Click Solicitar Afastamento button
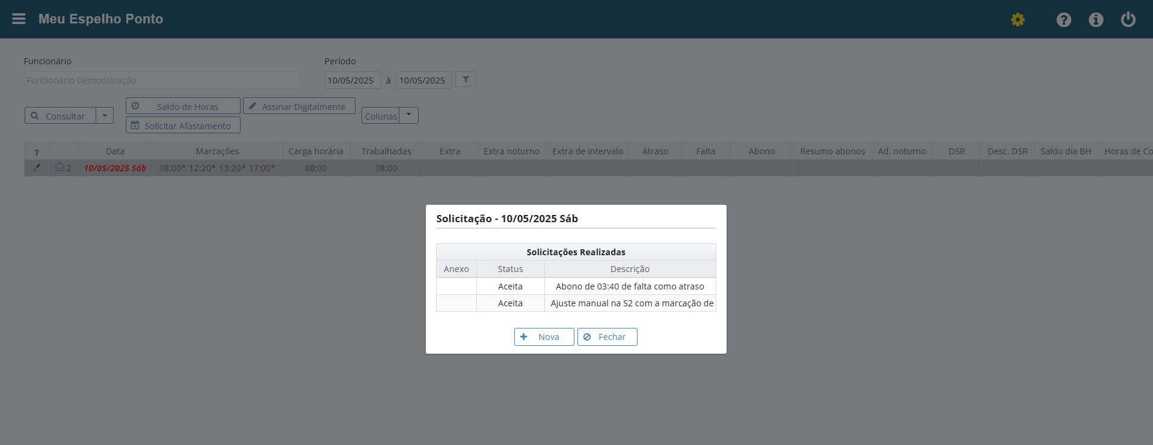Image resolution: width=1153 pixels, height=445 pixels. pos(183,125)
